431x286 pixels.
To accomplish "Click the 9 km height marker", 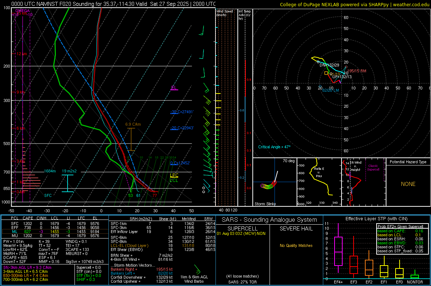I will pyautogui.click(x=20, y=92).
